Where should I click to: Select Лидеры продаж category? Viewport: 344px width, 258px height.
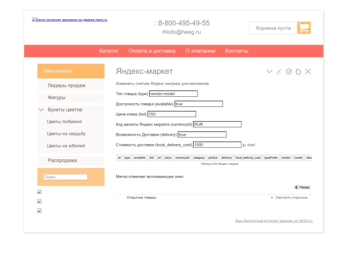pos(71,85)
